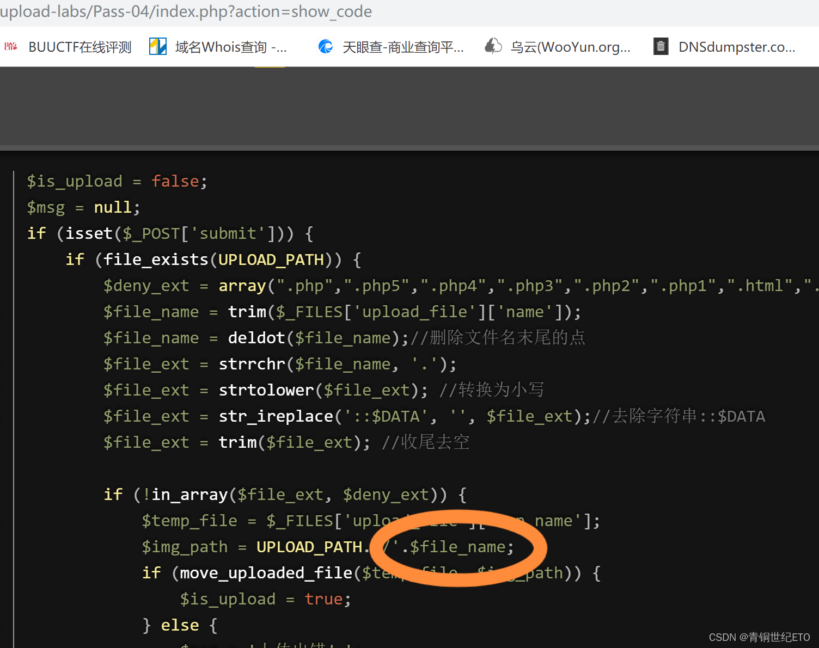Open the DNSdumpster.com bookmark
819x648 pixels.
(737, 47)
